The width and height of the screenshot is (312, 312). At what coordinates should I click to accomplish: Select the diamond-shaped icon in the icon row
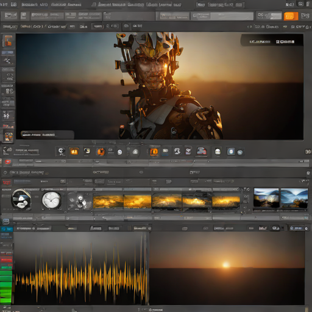pyautogui.click(x=188, y=151)
